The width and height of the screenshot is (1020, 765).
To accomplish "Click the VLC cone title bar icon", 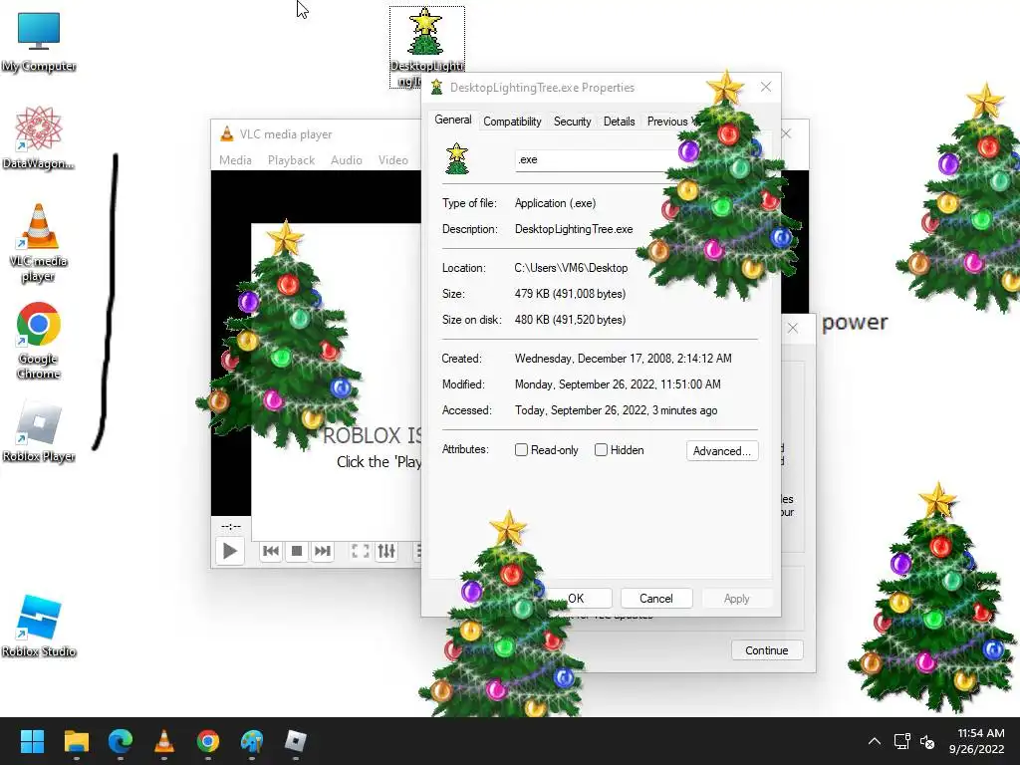I will click(x=226, y=133).
